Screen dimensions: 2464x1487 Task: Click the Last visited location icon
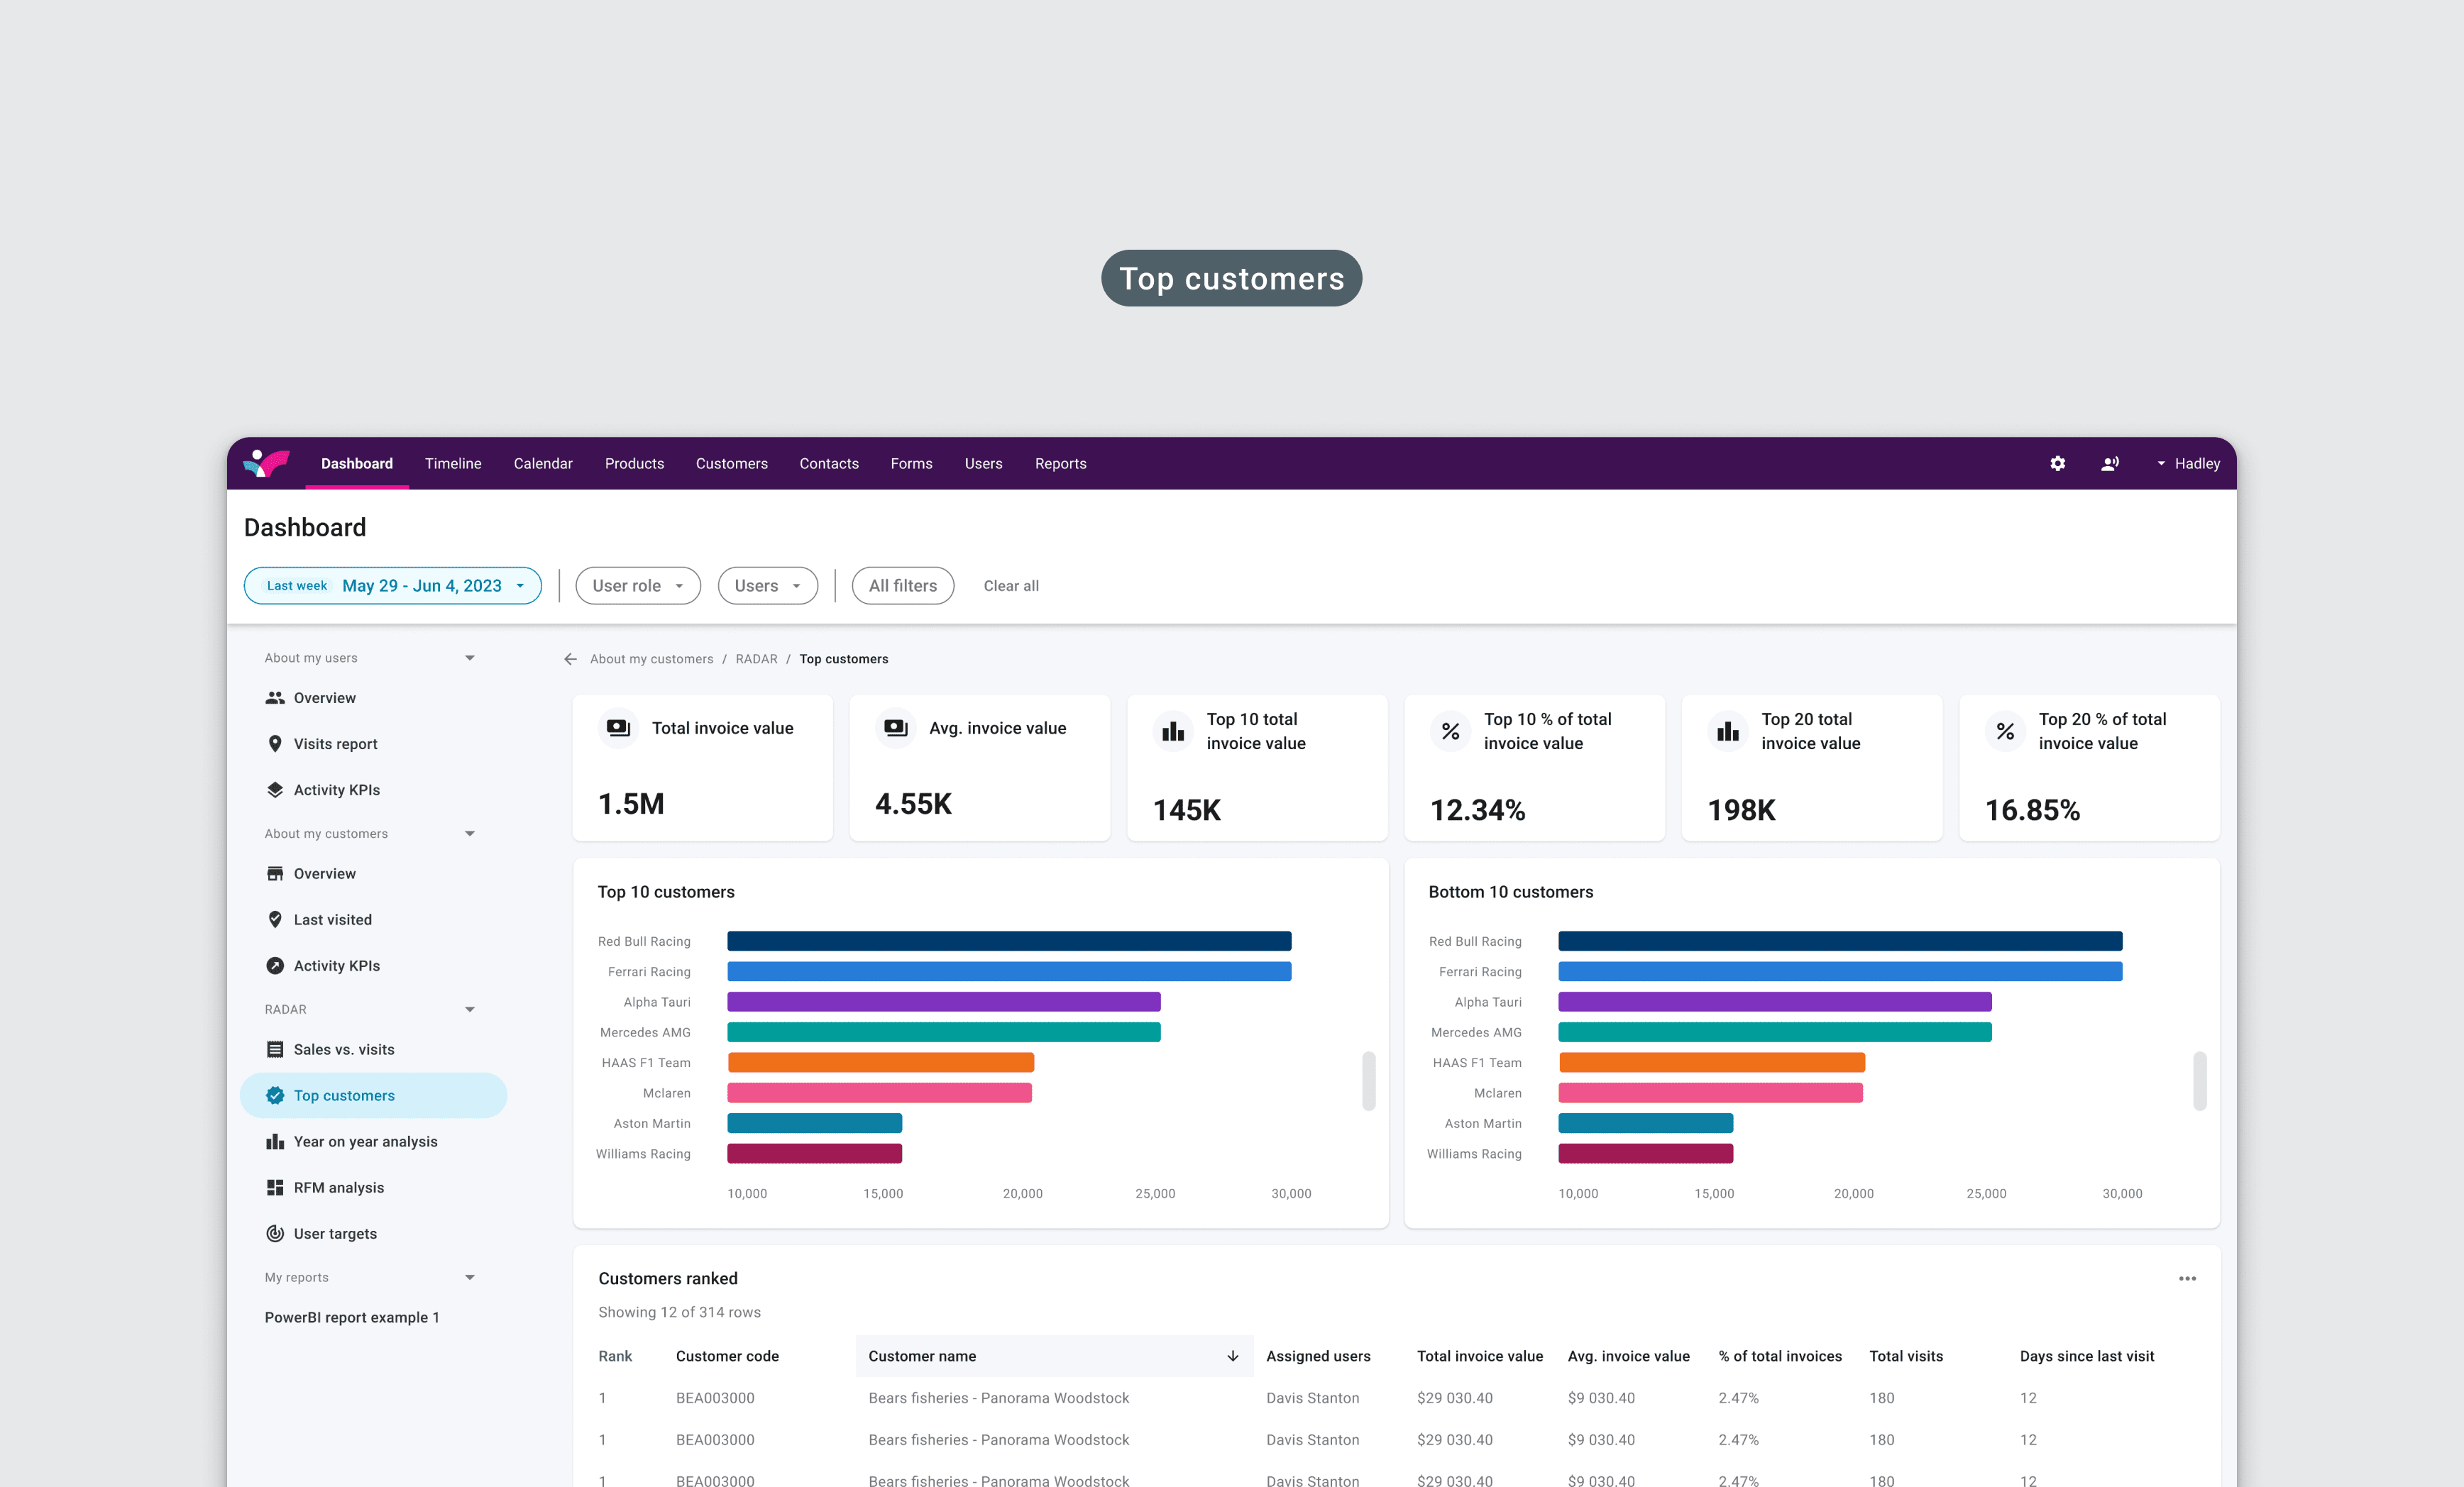click(x=275, y=920)
